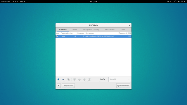187x105 pixels.
Task: Click the 'all' cell in the file row
Action: click(x=75, y=36)
